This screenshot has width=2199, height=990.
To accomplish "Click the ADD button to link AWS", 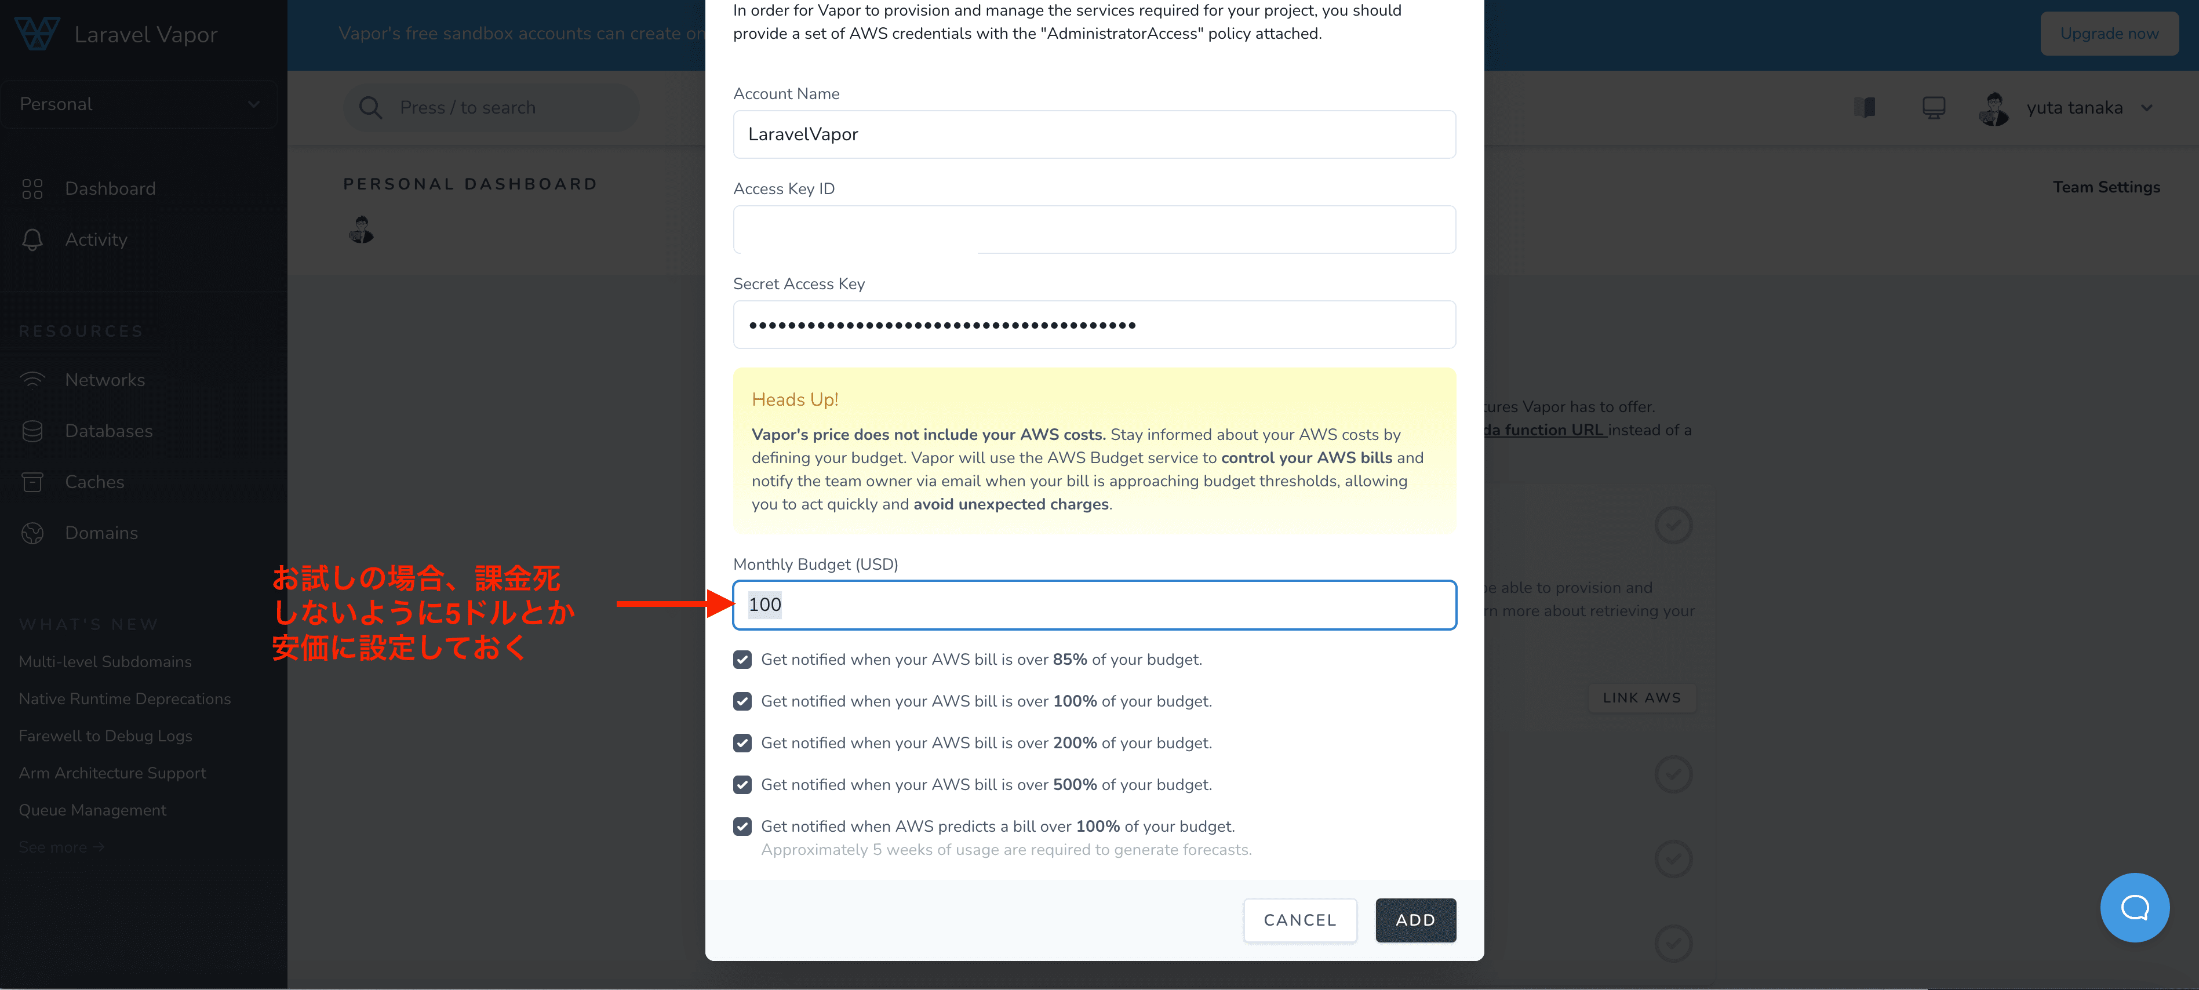I will coord(1417,920).
